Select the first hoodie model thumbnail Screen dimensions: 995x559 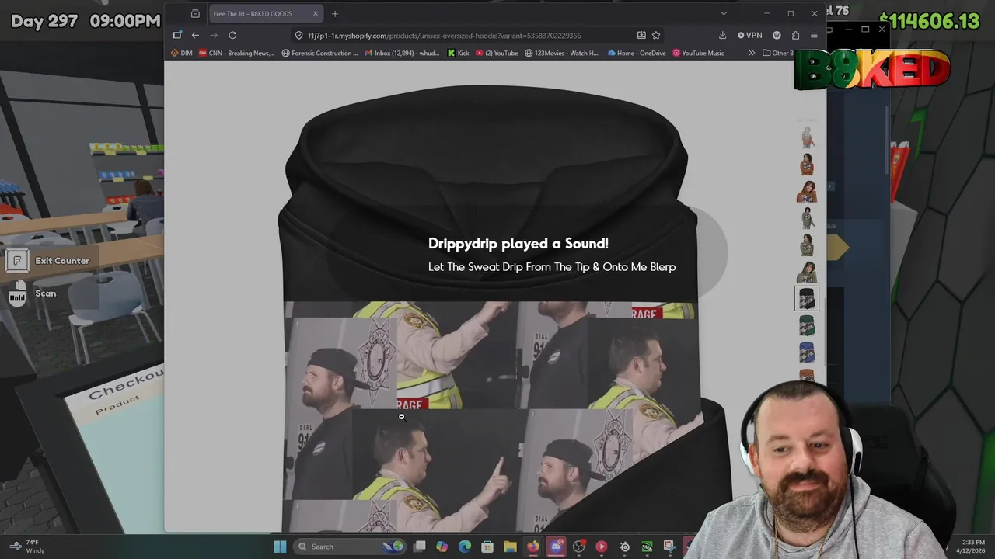tap(808, 138)
